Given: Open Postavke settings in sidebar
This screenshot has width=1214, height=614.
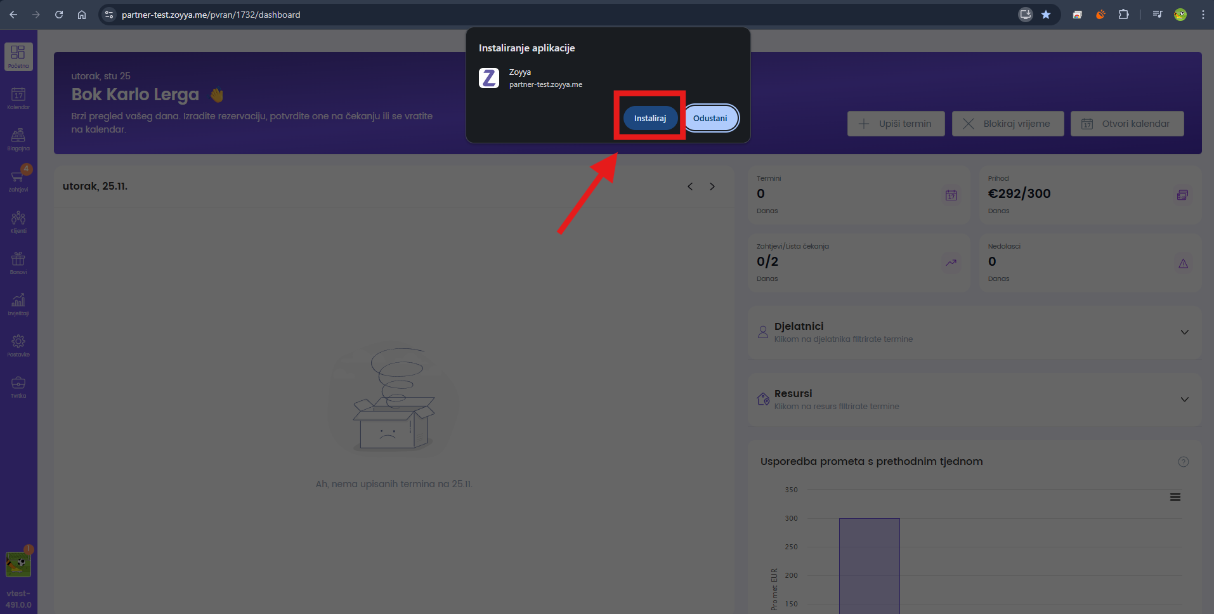Looking at the screenshot, I should pos(18,346).
